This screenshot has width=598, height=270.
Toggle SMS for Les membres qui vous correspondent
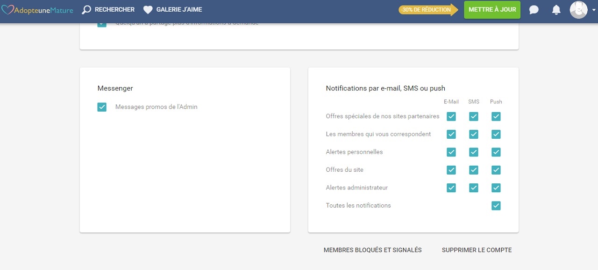[x=473, y=134]
